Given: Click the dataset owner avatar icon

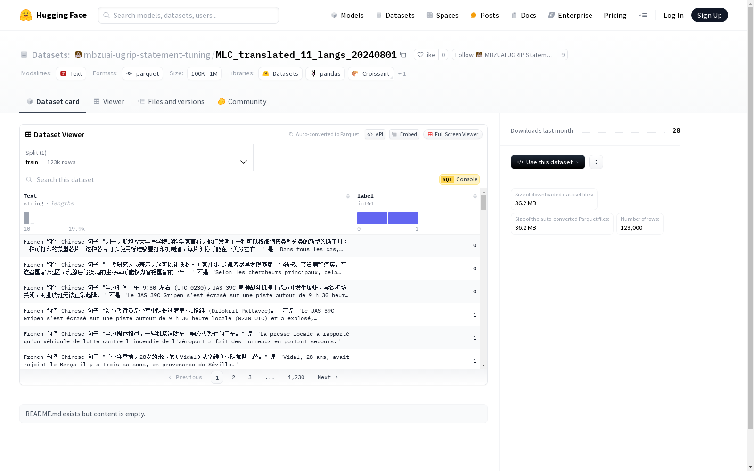Looking at the screenshot, I should (78, 55).
